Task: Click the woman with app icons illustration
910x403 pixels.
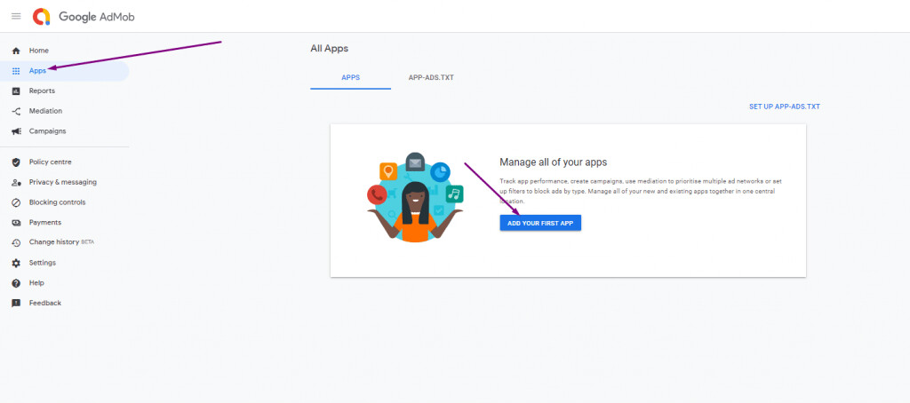Action: pos(416,197)
